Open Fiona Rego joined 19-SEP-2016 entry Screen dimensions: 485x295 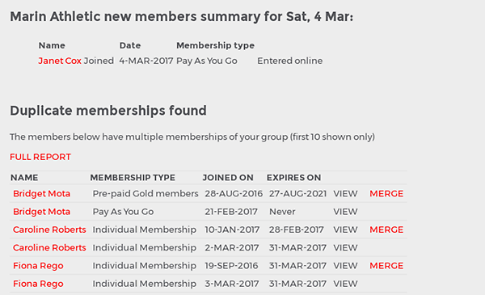point(38,266)
